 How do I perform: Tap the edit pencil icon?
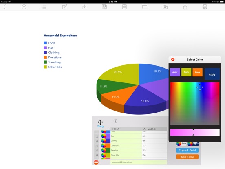pos(64,7)
